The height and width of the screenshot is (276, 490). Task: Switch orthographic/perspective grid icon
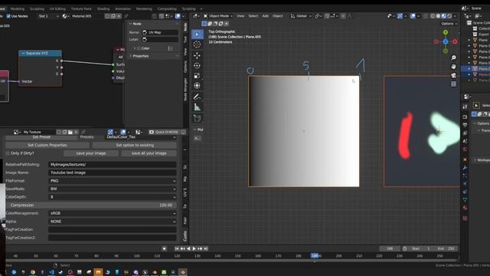coord(453,84)
